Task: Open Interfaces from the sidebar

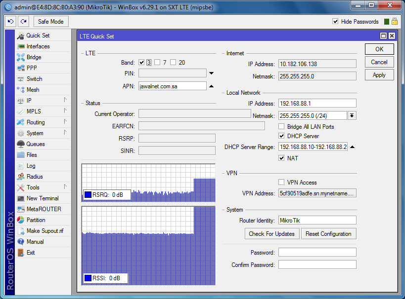Action: [38, 46]
